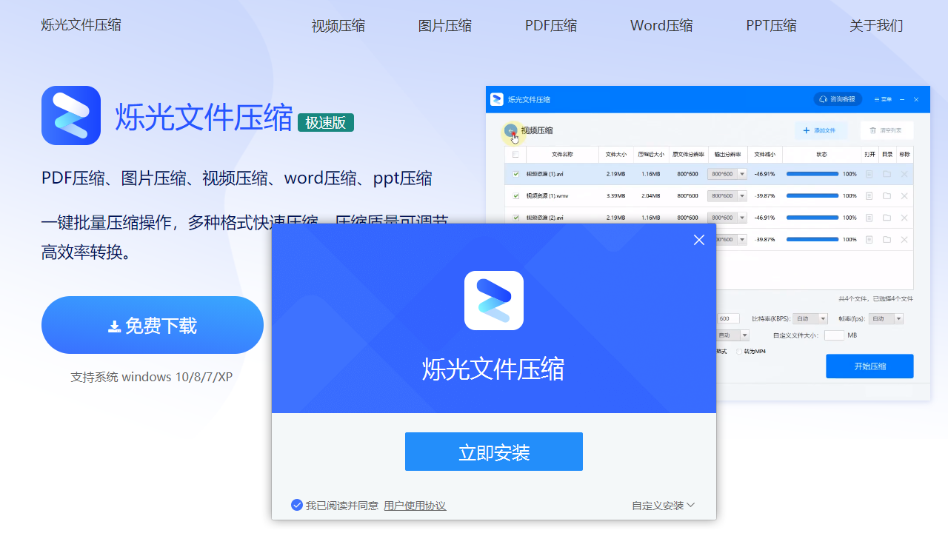This screenshot has width=948, height=533.
Task: Open folder icon for first .avi row
Action: 887,174
